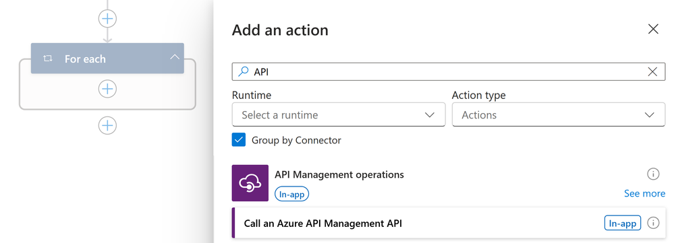Image resolution: width=674 pixels, height=243 pixels.
Task: Click the search magnifier icon
Action: coord(244,71)
